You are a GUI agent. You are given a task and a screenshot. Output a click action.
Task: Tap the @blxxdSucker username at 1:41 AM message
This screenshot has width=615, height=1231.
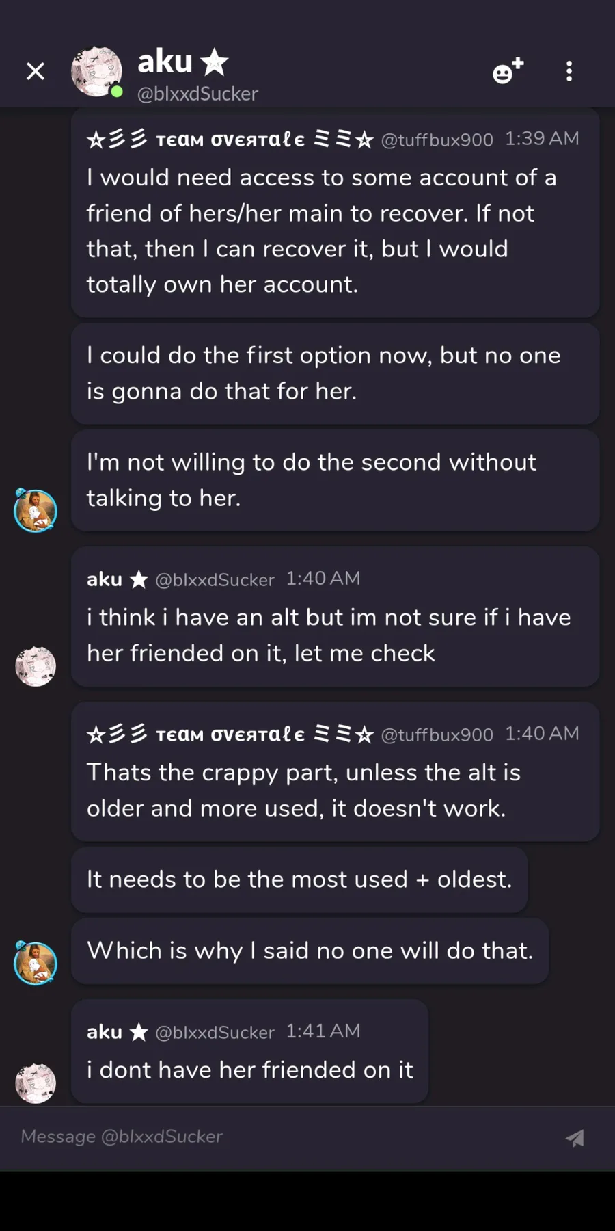(x=215, y=1032)
